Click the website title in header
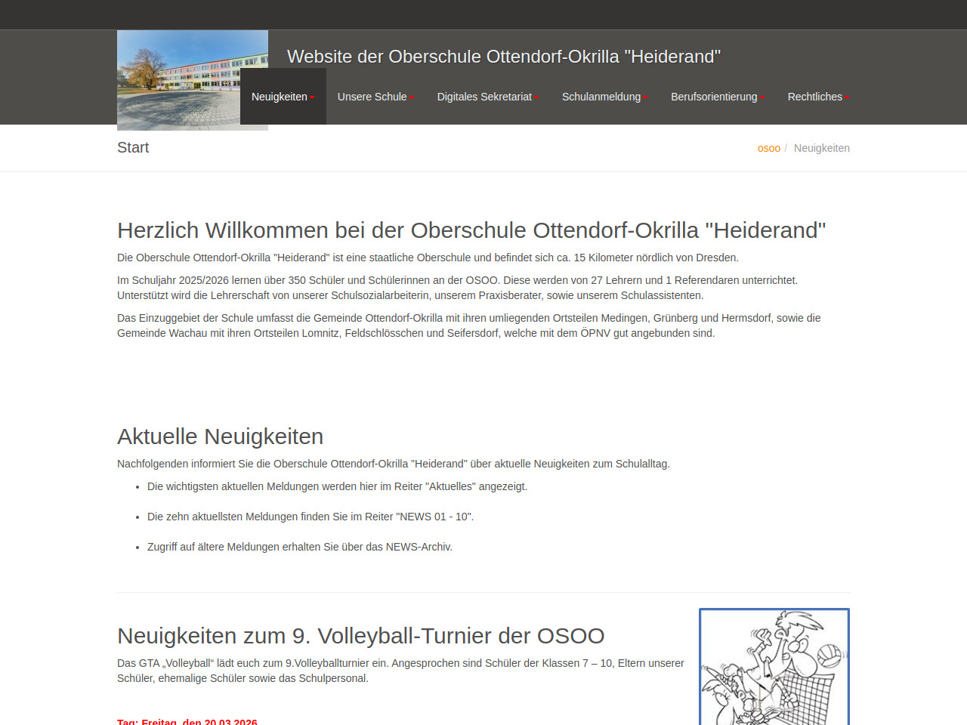This screenshot has width=967, height=725. 503,57
